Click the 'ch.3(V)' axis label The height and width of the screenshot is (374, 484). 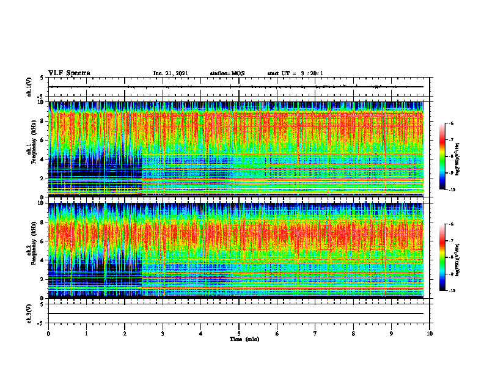29,313
